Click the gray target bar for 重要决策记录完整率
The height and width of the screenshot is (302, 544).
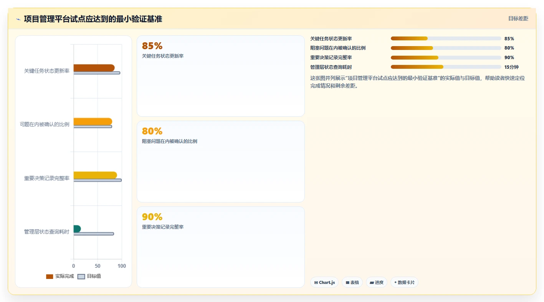tap(98, 180)
